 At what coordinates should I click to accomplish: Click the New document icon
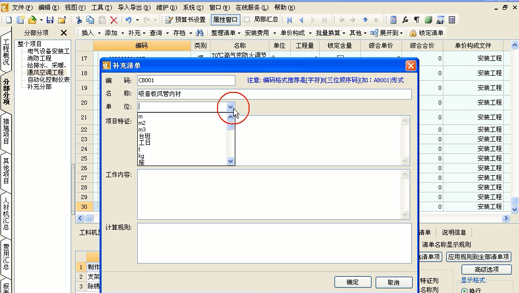coord(9,20)
